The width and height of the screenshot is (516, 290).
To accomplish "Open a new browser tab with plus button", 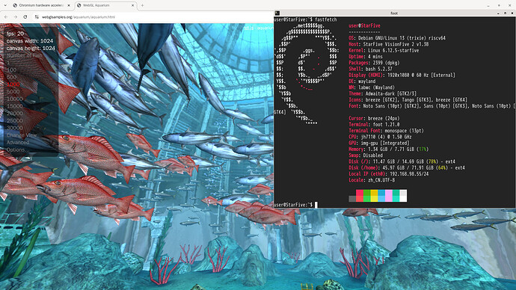I will tap(142, 5).
